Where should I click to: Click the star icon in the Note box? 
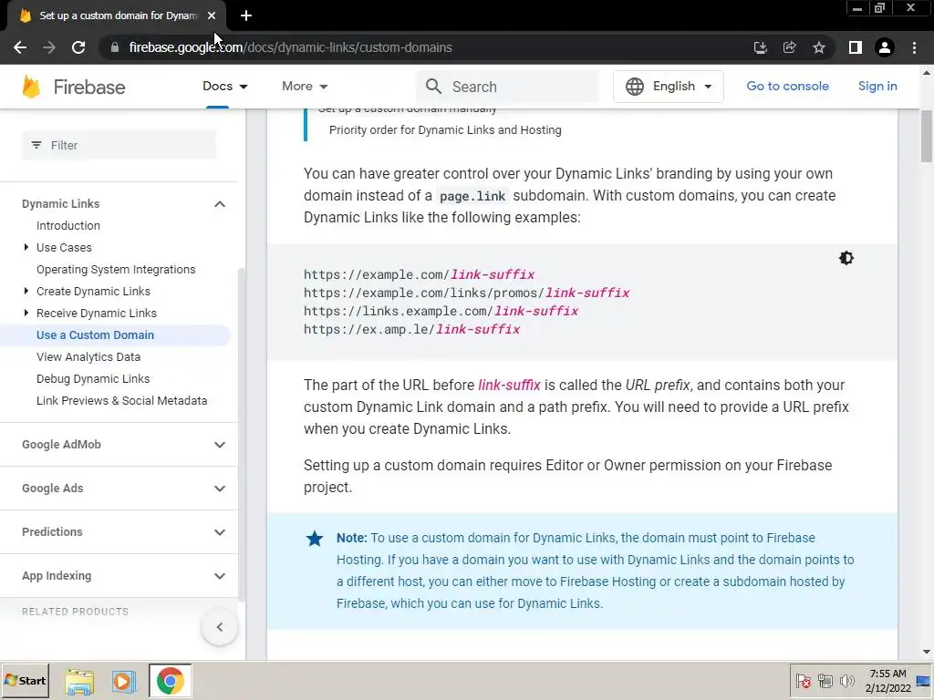[x=315, y=539]
